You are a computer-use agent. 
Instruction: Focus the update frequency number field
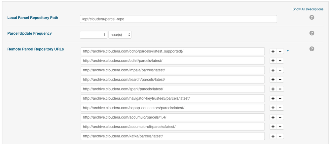click(x=94, y=35)
